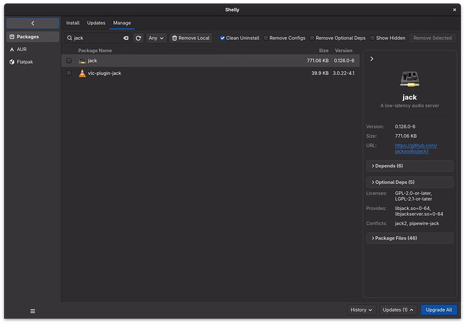Image resolution: width=465 pixels, height=323 pixels.
Task: Click the Upgrade All button
Action: click(439, 310)
